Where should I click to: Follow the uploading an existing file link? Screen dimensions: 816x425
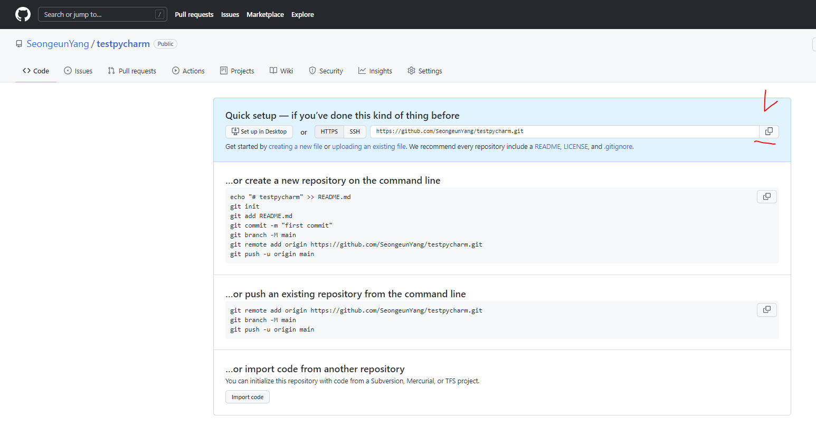[369, 147]
